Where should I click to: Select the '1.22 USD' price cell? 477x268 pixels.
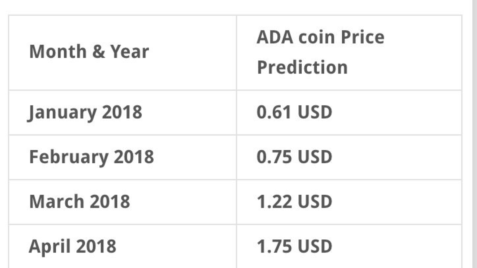(349, 202)
